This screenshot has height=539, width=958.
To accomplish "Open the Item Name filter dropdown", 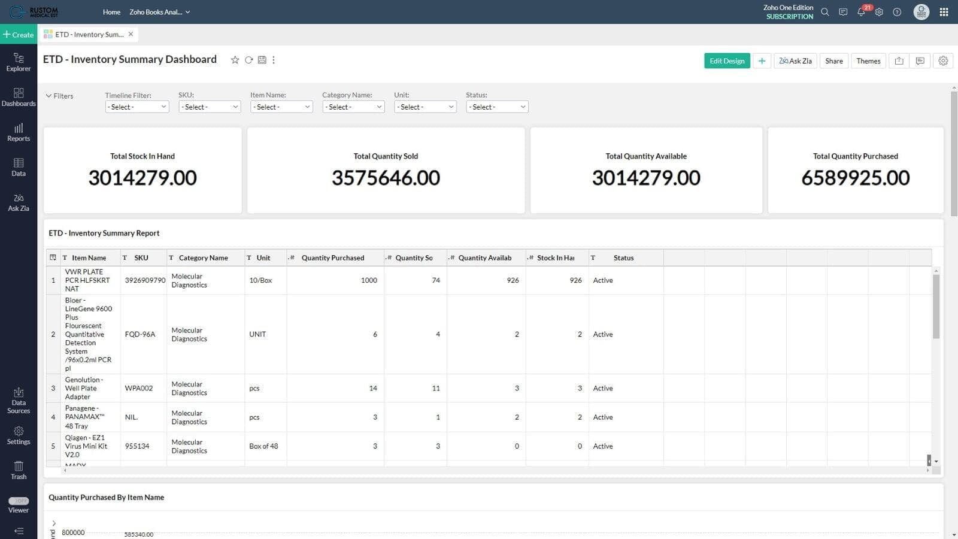I will (x=281, y=107).
